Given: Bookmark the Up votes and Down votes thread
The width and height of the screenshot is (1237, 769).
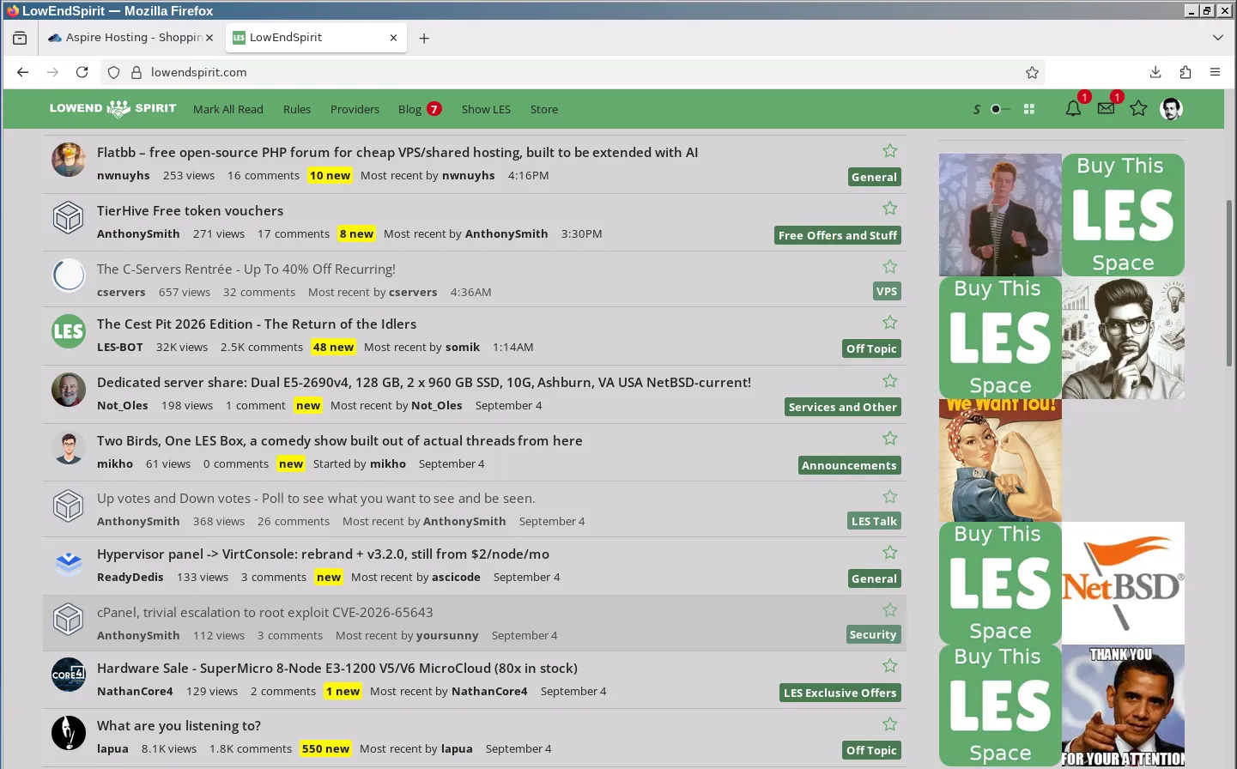Looking at the screenshot, I should pos(890,497).
